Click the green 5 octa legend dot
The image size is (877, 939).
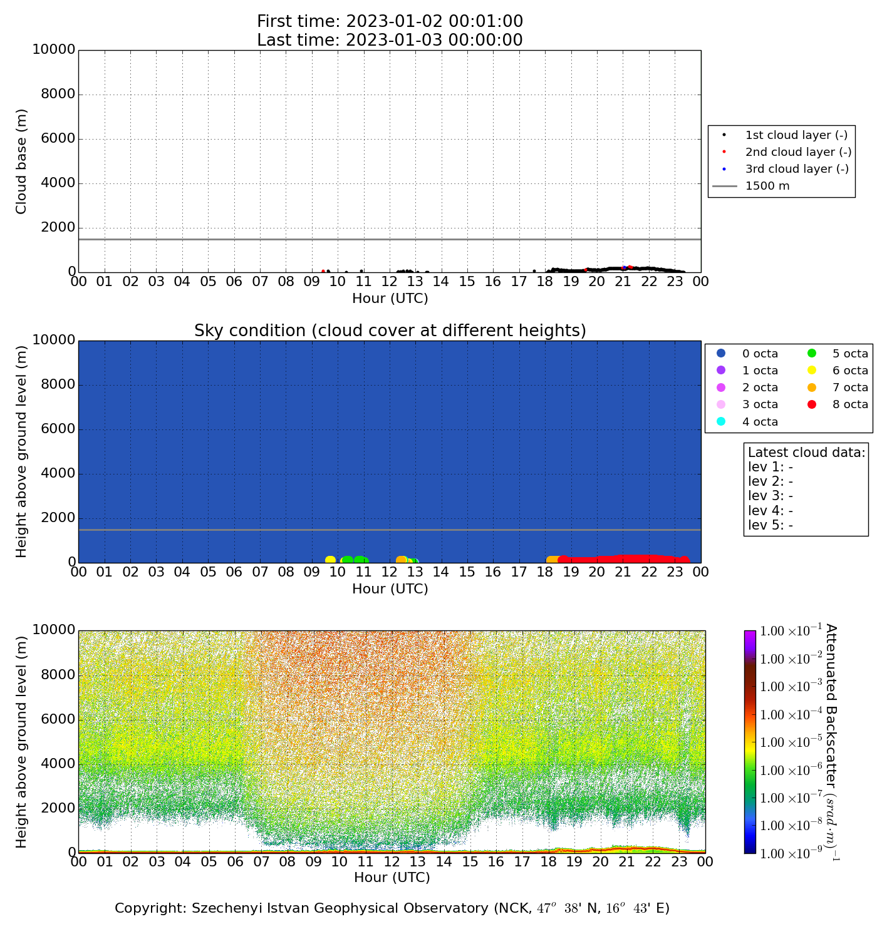[812, 354]
